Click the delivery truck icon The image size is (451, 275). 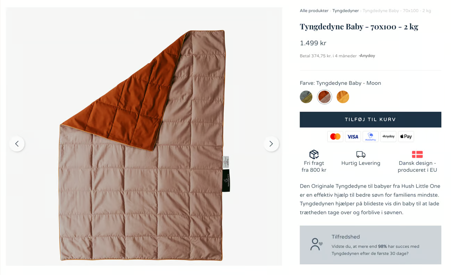click(x=361, y=154)
